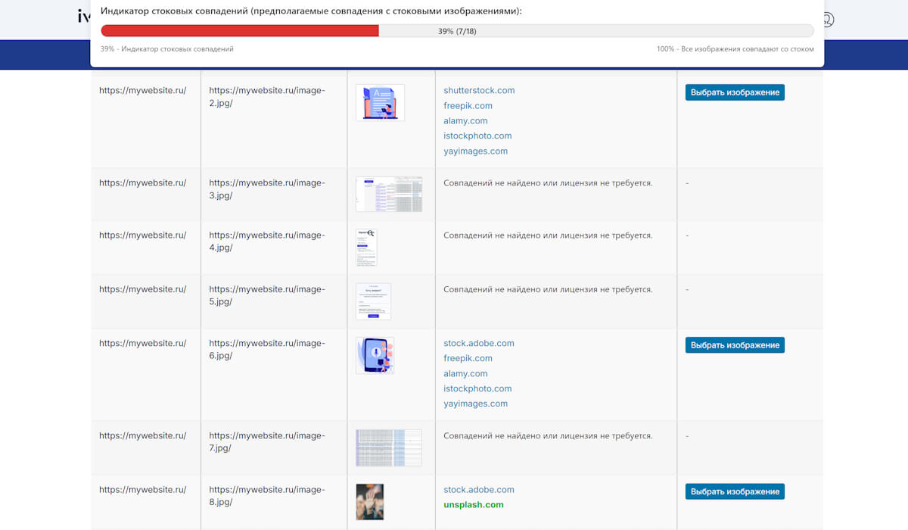Viewport: 908px width, 530px height.
Task: Open the image-7.jpg table thumbnail
Action: 389,447
